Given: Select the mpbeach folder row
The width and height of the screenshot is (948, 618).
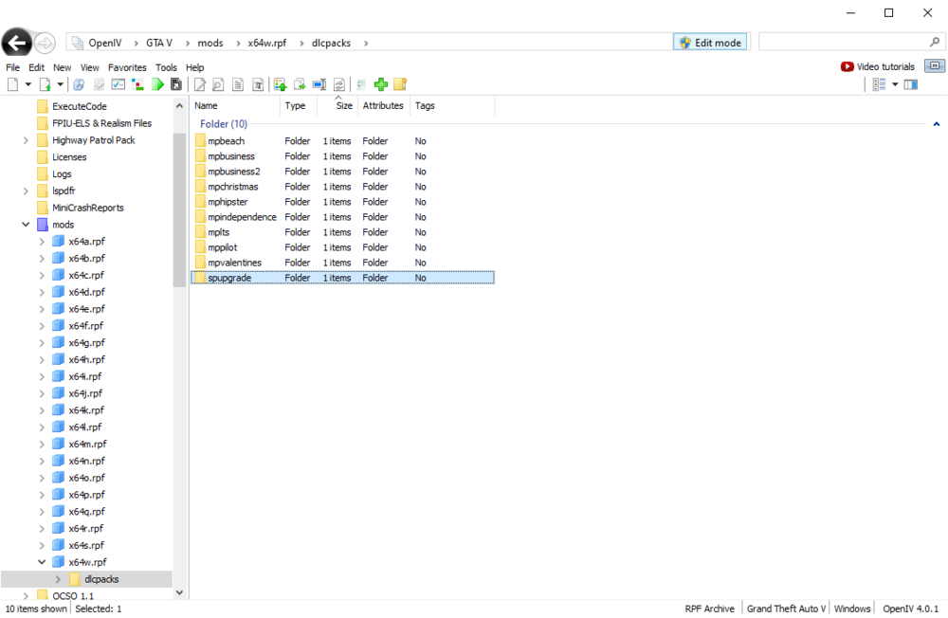Looking at the screenshot, I should [342, 141].
